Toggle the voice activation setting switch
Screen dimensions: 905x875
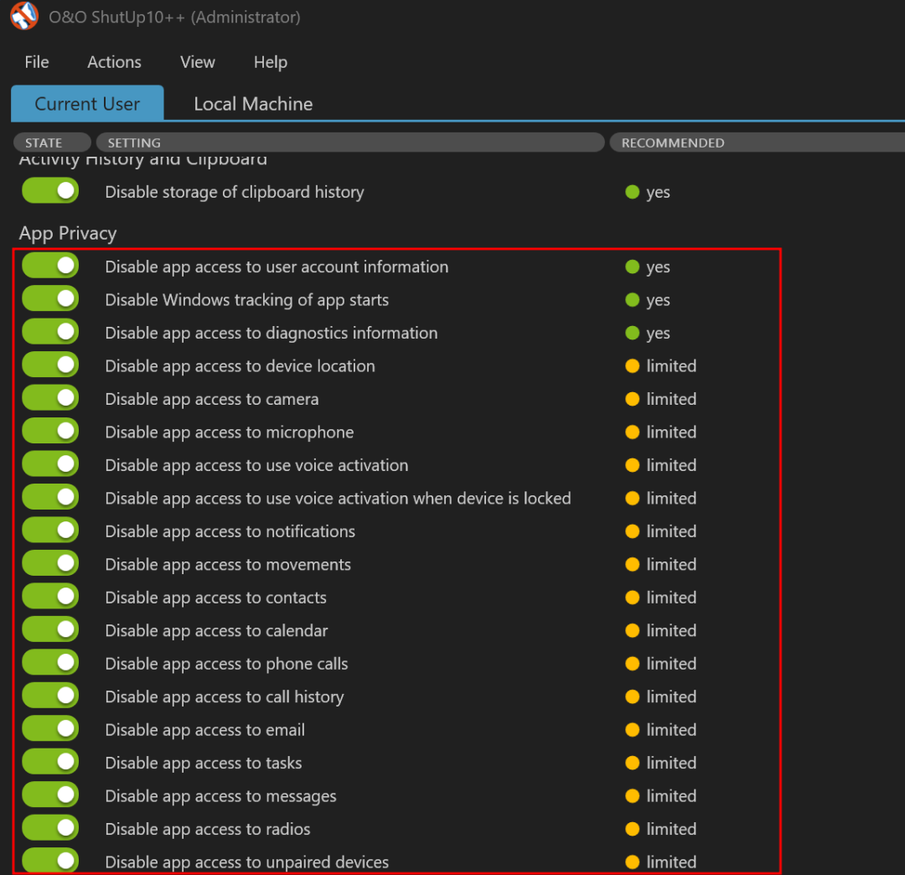50,464
